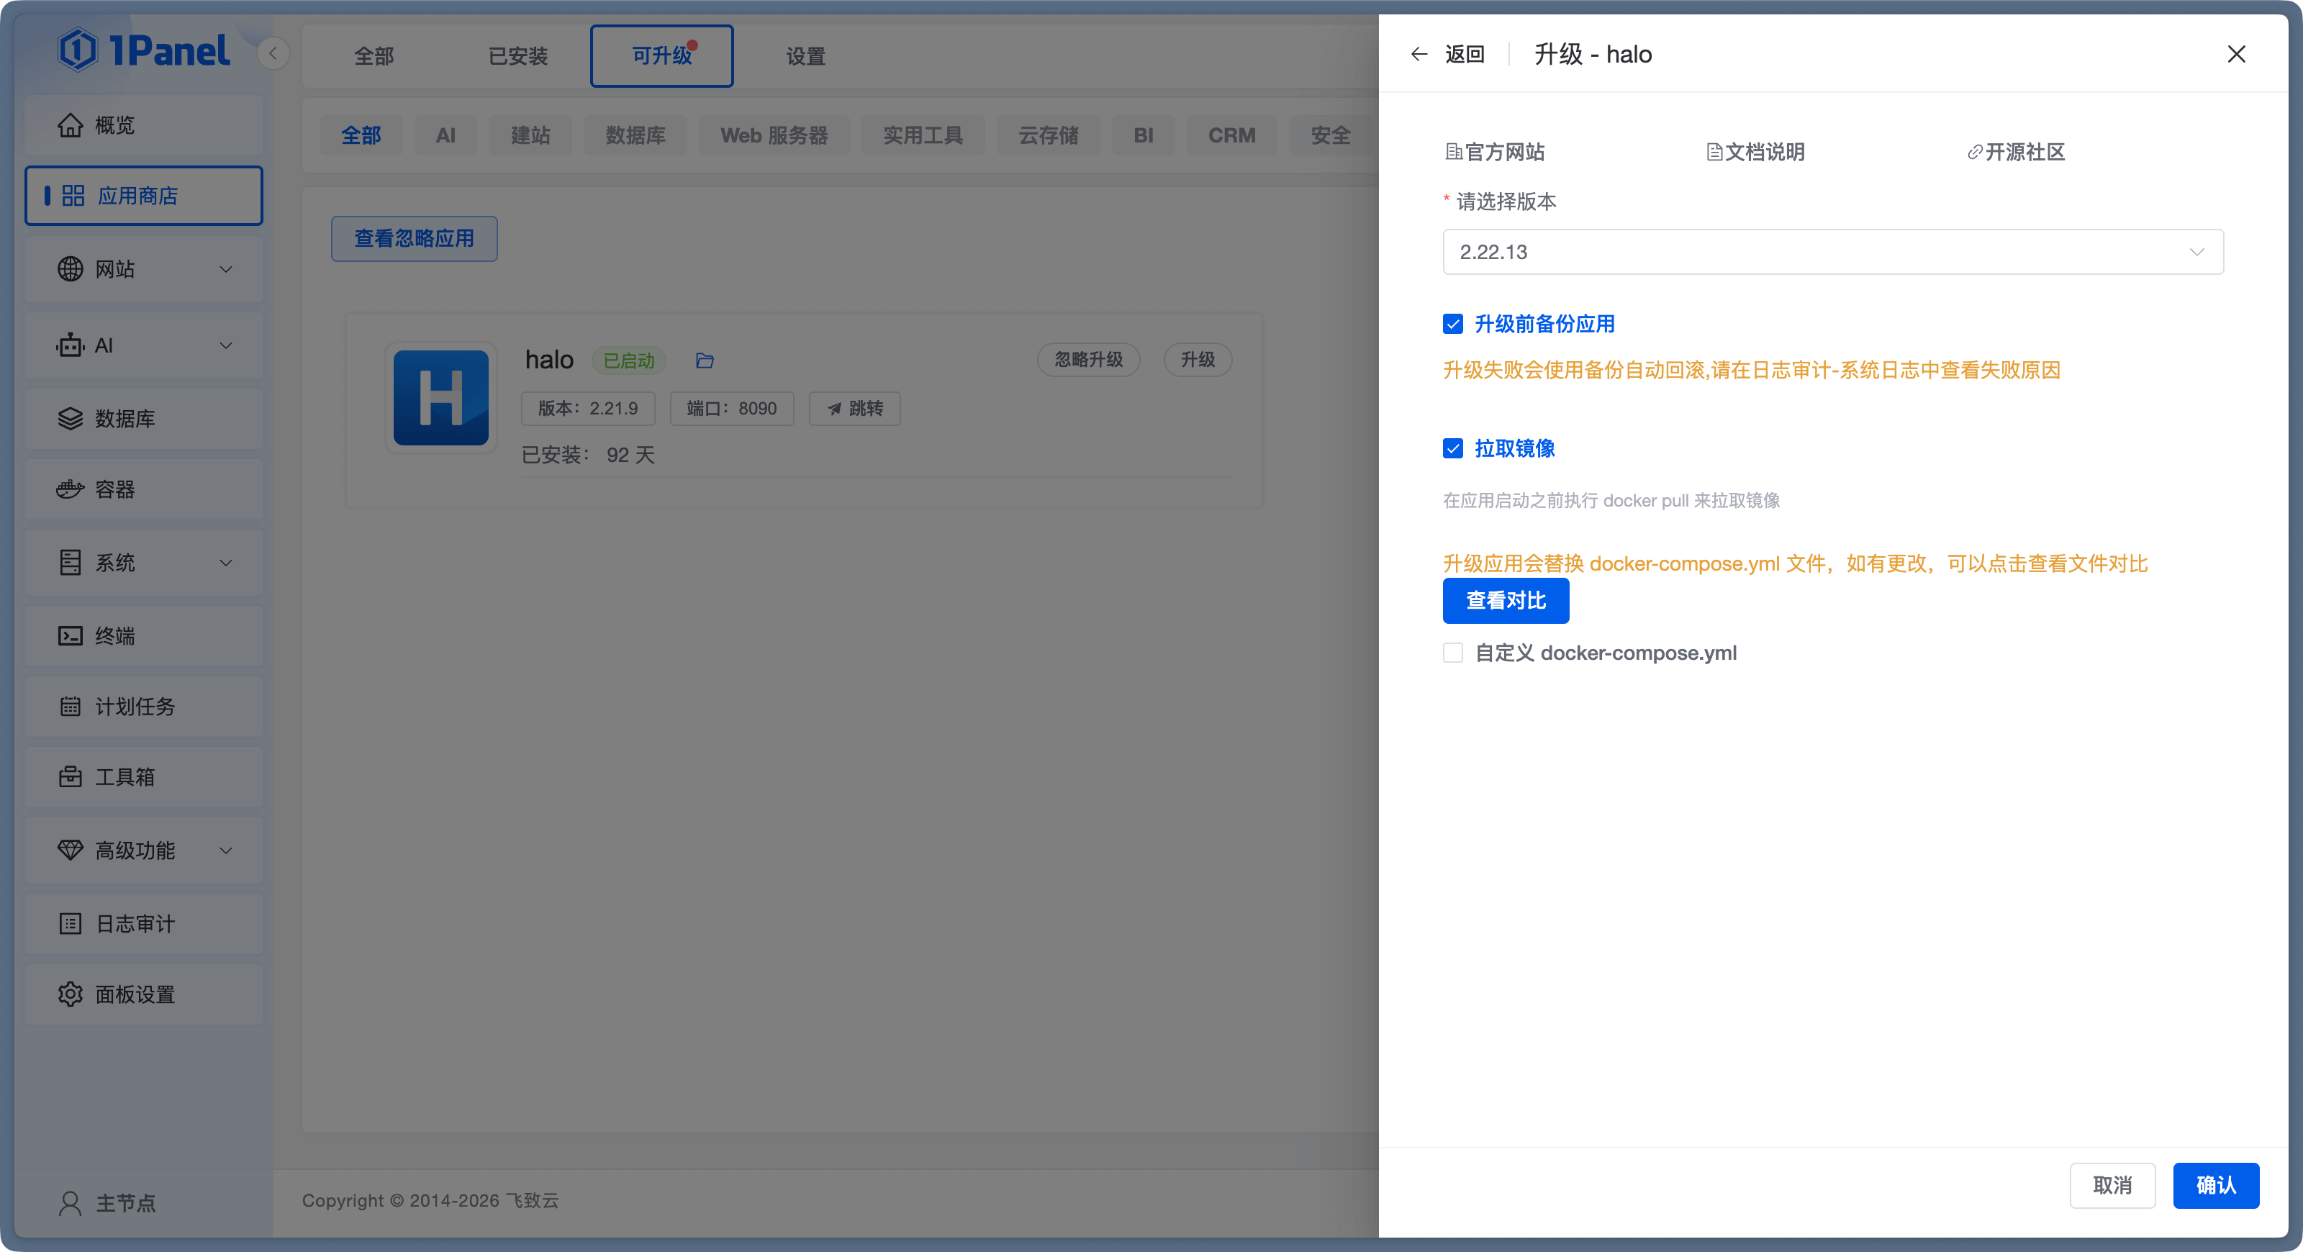The height and width of the screenshot is (1252, 2303).
Task: Click the back arrow icon in upgrade panel
Action: pyautogui.click(x=1419, y=55)
